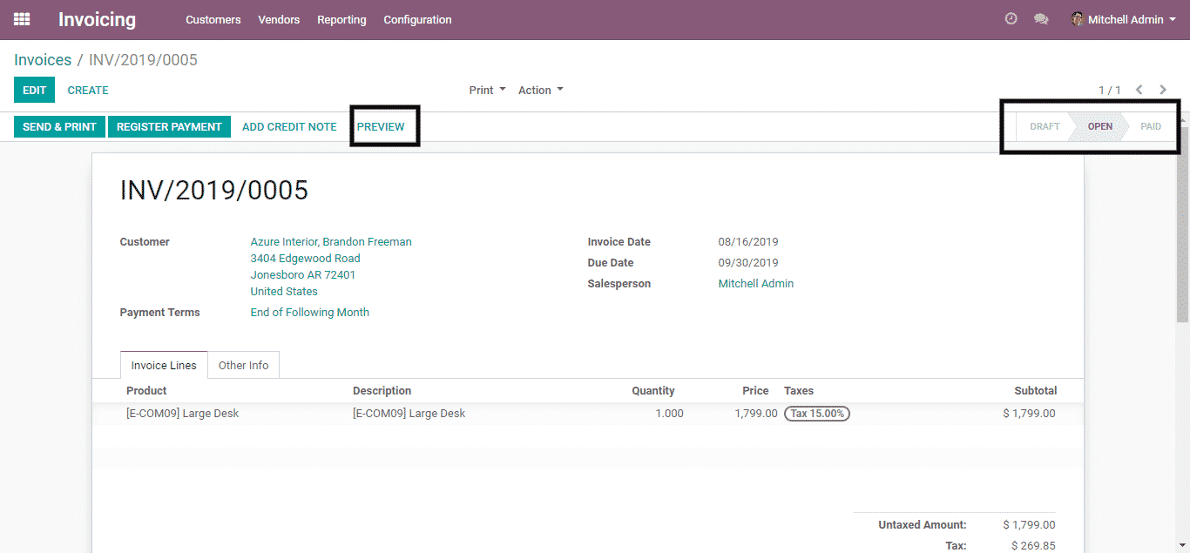Expand the Action dropdown
Image resolution: width=1190 pixels, height=553 pixels.
pos(540,90)
